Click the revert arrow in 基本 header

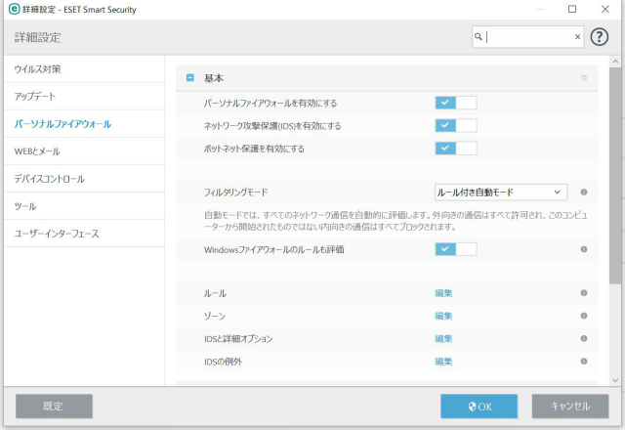[584, 78]
